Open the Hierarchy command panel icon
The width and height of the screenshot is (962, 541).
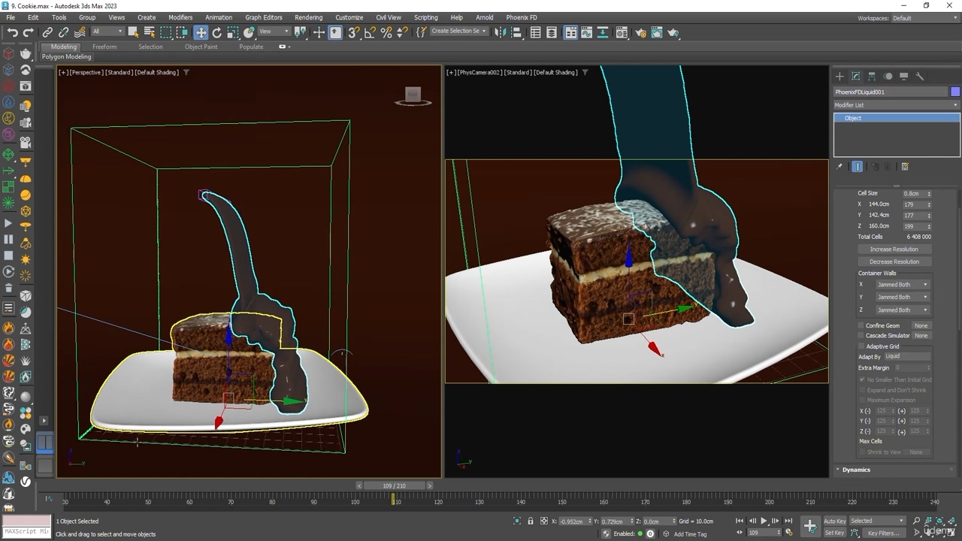[x=872, y=77]
